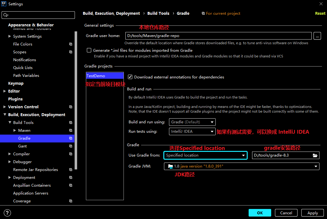
Task: Click Build Tools in breadcrumb
Action: point(158,13)
